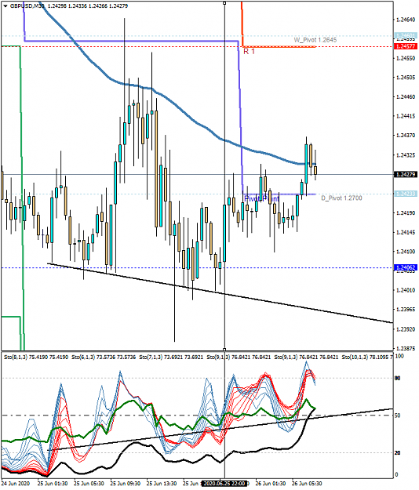Image resolution: width=419 pixels, height=490 pixels.
Task: Click the vertical line's top anchor handle
Action: [x=224, y=3]
